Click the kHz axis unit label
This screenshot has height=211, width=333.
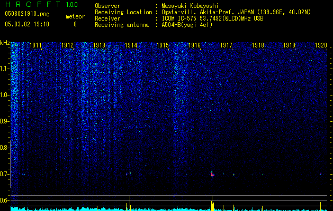pos(5,43)
